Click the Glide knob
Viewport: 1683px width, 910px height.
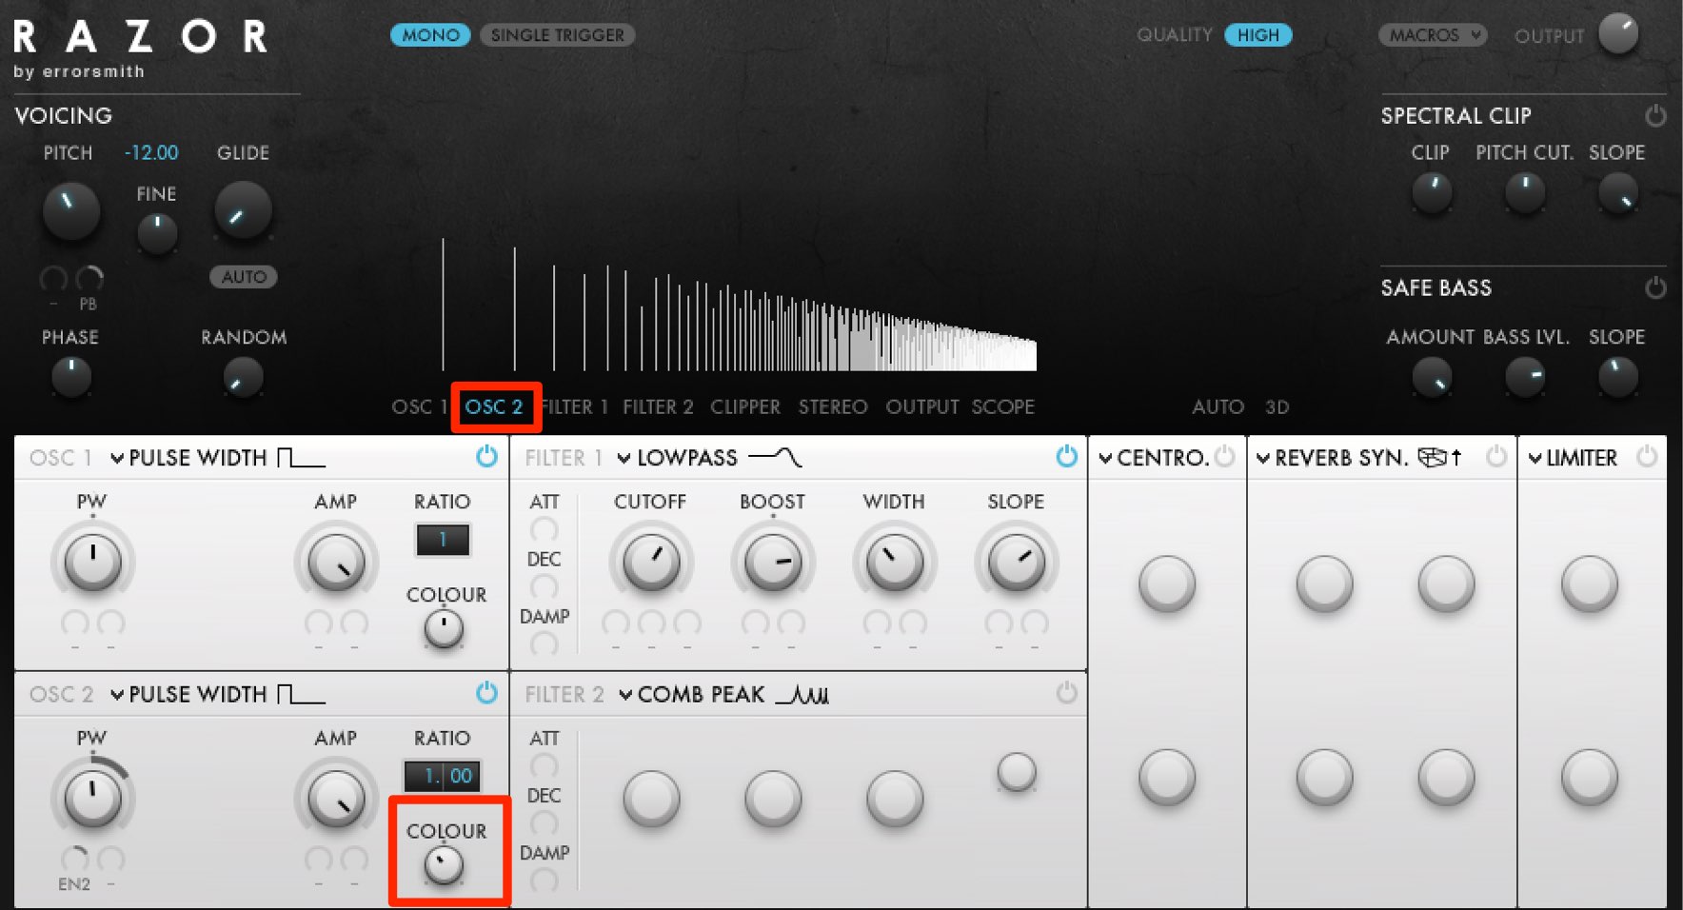244,210
